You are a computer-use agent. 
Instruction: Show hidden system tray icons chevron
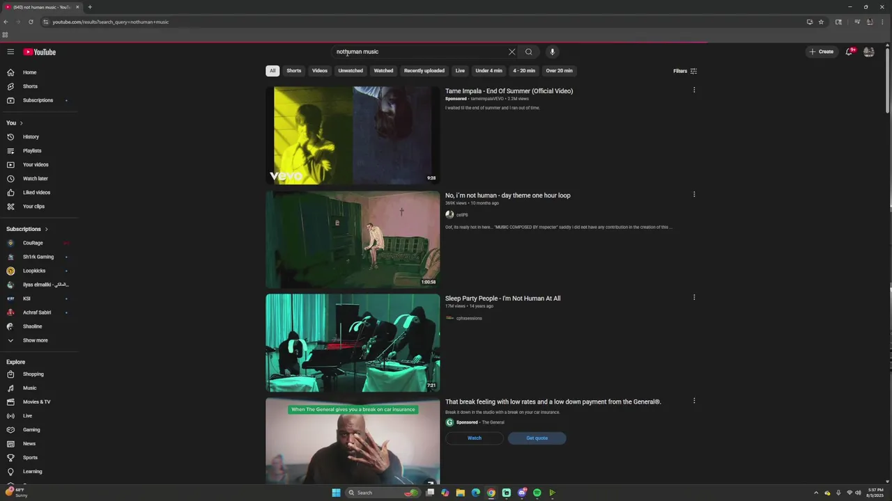point(816,493)
